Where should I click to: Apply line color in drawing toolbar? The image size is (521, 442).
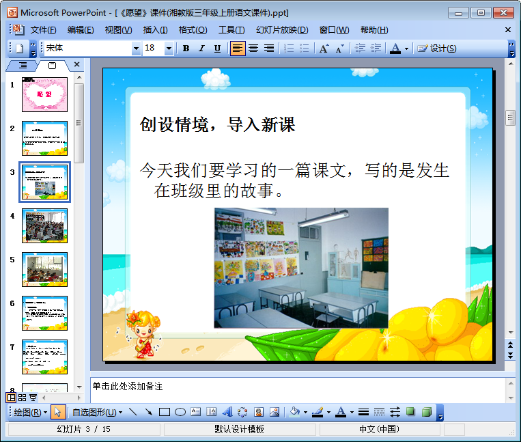pos(318,413)
